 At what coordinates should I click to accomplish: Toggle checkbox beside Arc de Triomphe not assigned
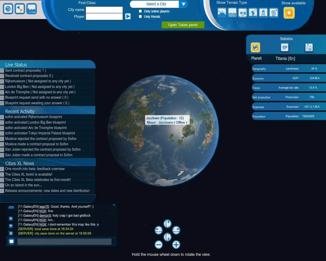2,92
